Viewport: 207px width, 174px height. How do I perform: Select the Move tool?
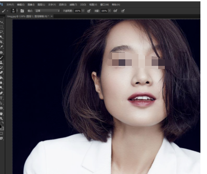(x=1, y=22)
